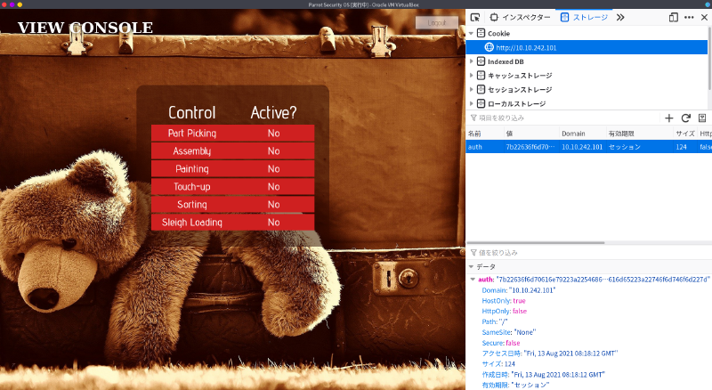Sort by the name column header (名前)
This screenshot has height=390, width=712.
[485, 134]
